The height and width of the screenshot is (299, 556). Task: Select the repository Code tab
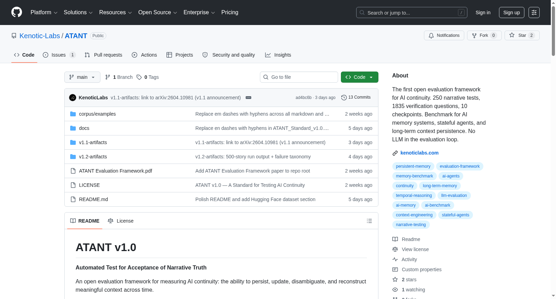[24, 55]
